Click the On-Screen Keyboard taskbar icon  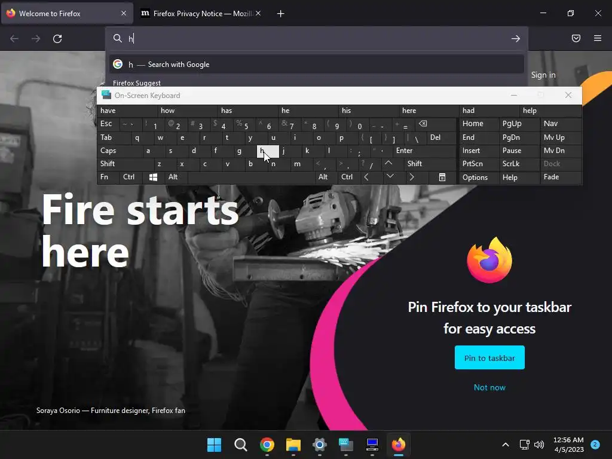point(346,445)
